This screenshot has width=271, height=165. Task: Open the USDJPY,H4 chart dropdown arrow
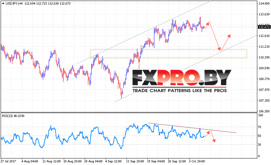(x=3, y=4)
